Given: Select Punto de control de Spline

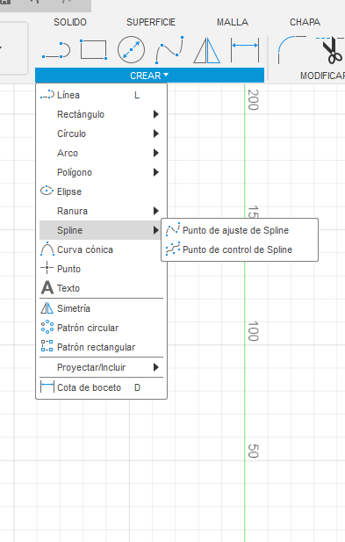Looking at the screenshot, I should [x=240, y=249].
